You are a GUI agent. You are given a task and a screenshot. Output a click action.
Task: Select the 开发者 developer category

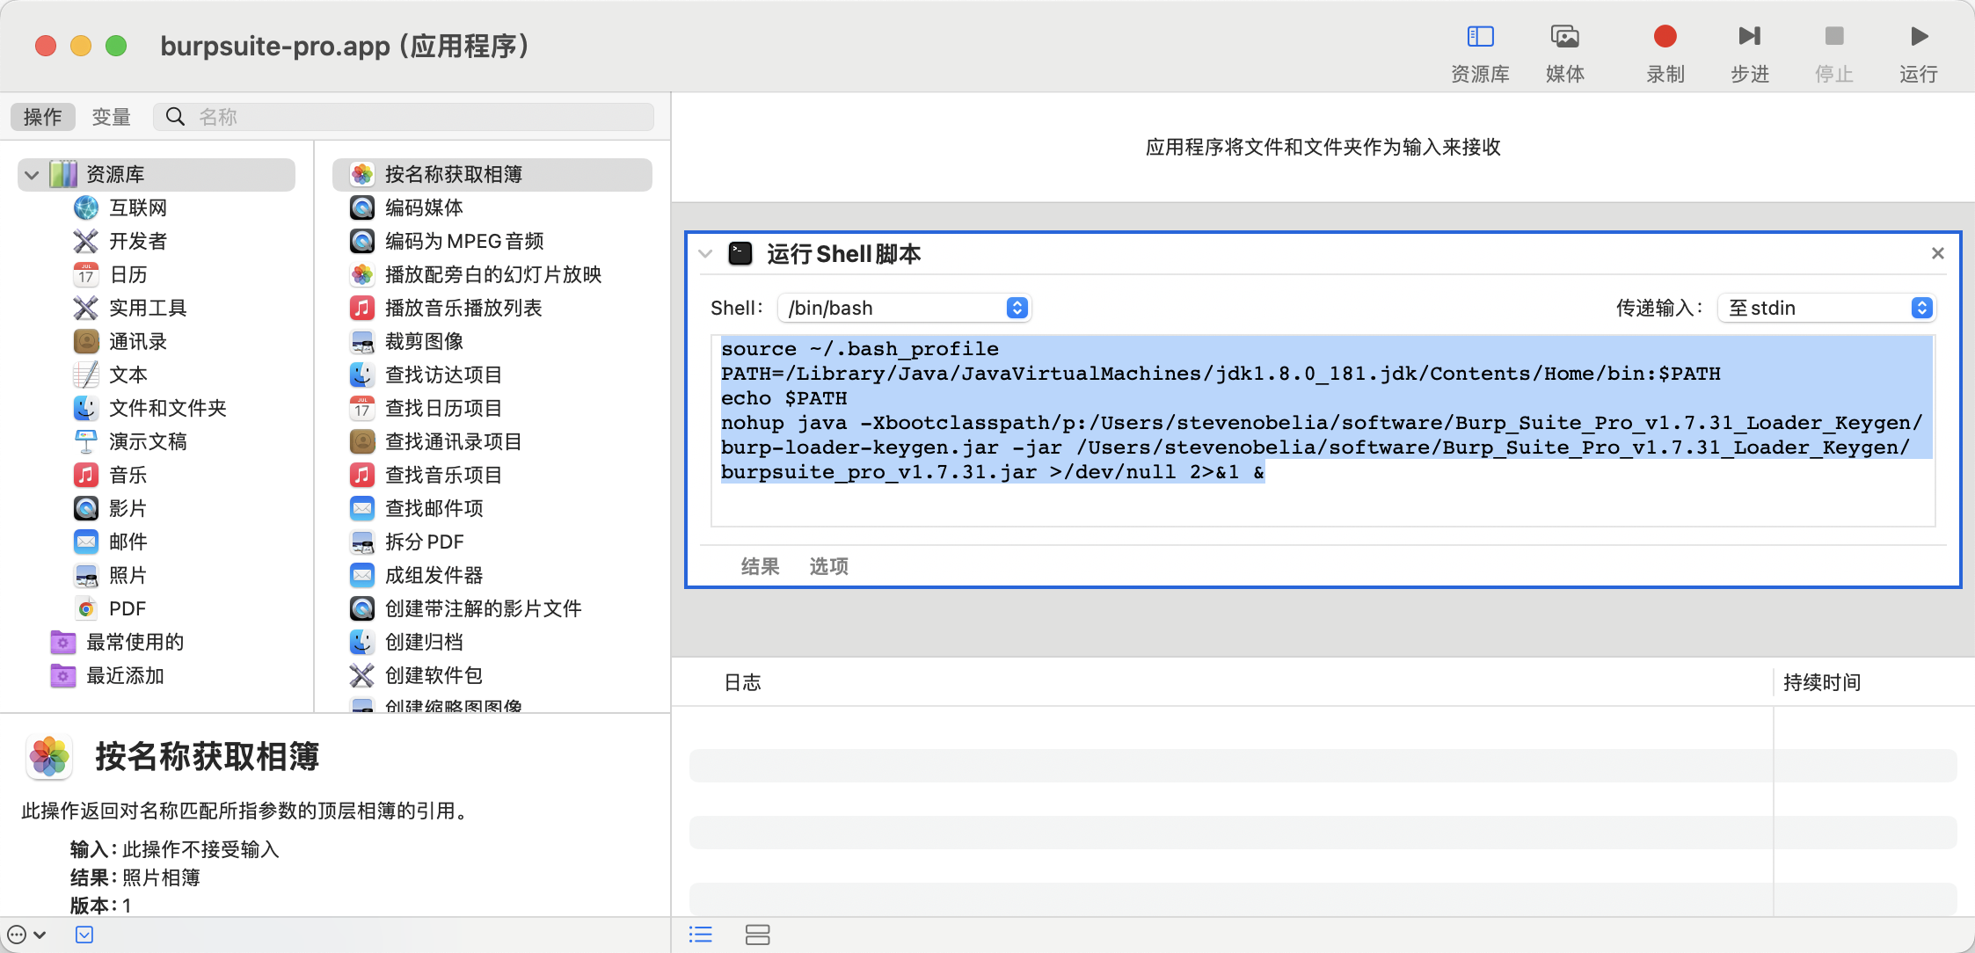(137, 241)
